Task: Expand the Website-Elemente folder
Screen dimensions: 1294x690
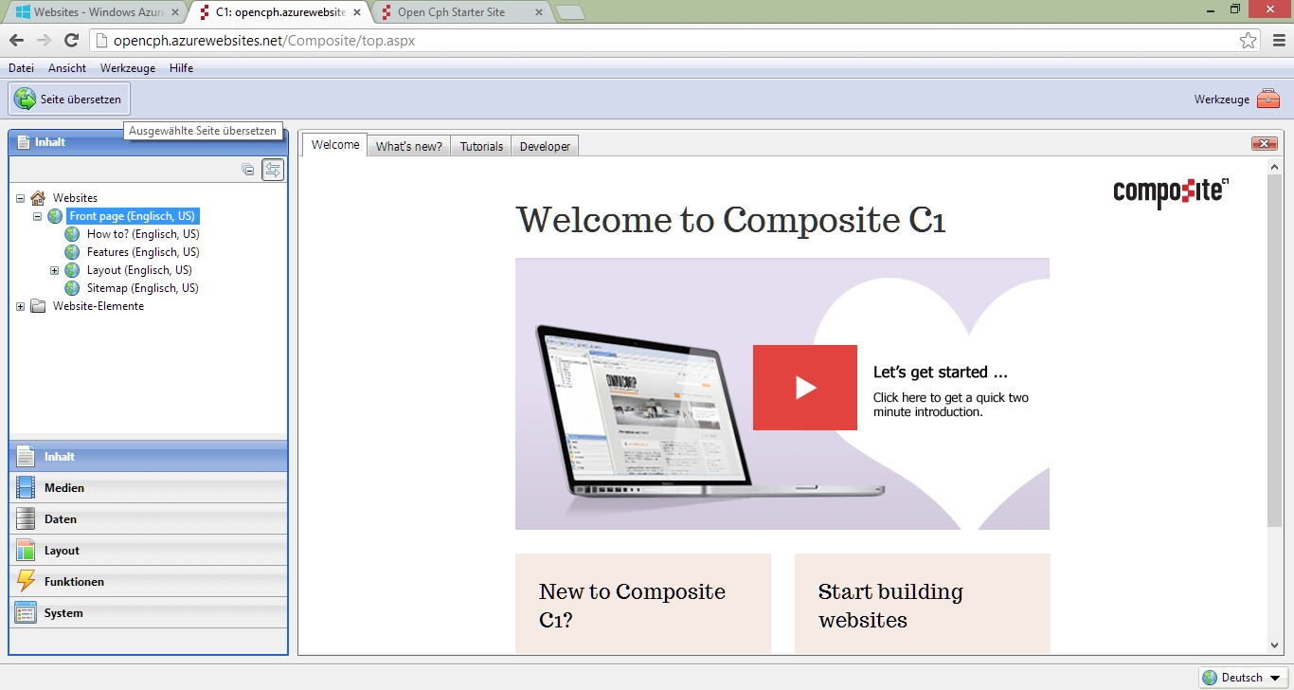Action: tap(21, 307)
